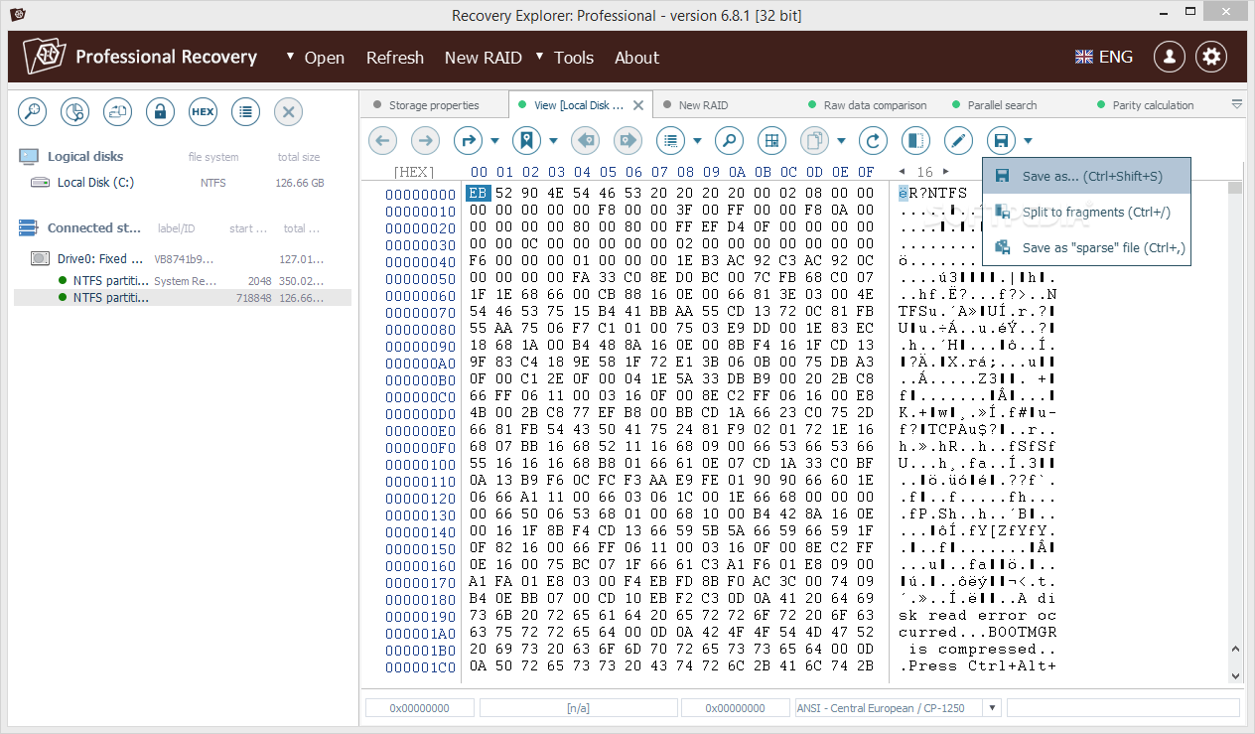This screenshot has height=734, width=1255.
Task: Click the scrollbar down arrow
Action: pos(1235,676)
